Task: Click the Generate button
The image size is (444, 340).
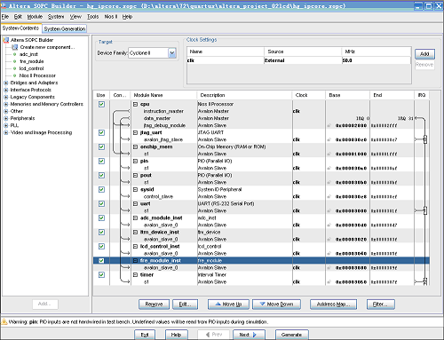Action: 292,335
